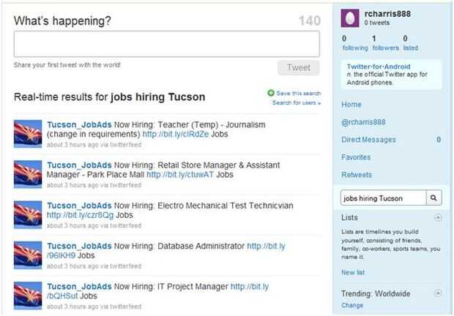Image resolution: width=454 pixels, height=316 pixels.
Task: Open Tucson_JobAds avatar on Retail Store Manager tweet
Action: tap(28, 174)
